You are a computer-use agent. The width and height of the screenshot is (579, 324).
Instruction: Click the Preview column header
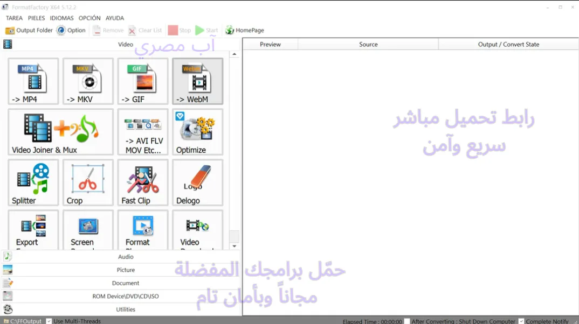(x=270, y=44)
